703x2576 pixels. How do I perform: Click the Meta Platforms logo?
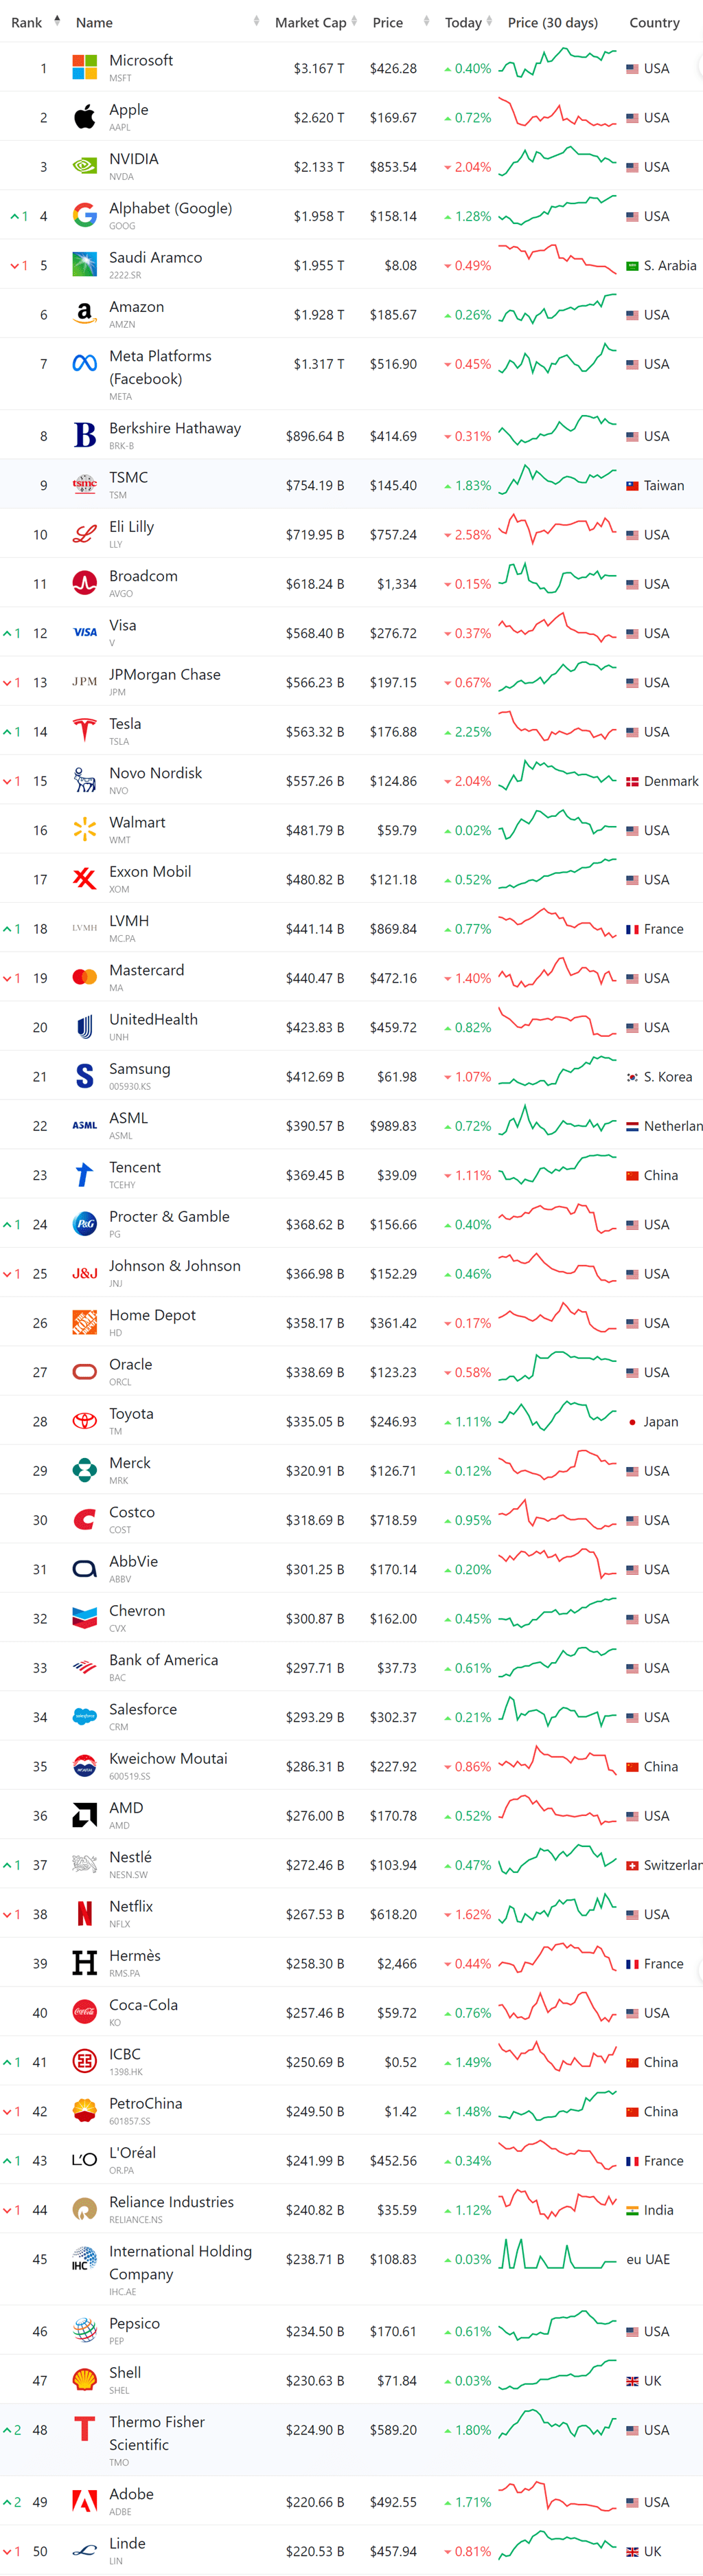point(85,364)
